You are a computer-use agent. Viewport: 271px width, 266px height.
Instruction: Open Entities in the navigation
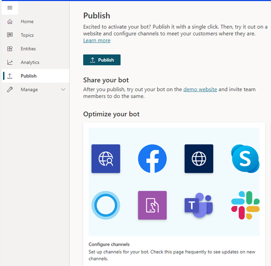36,49
